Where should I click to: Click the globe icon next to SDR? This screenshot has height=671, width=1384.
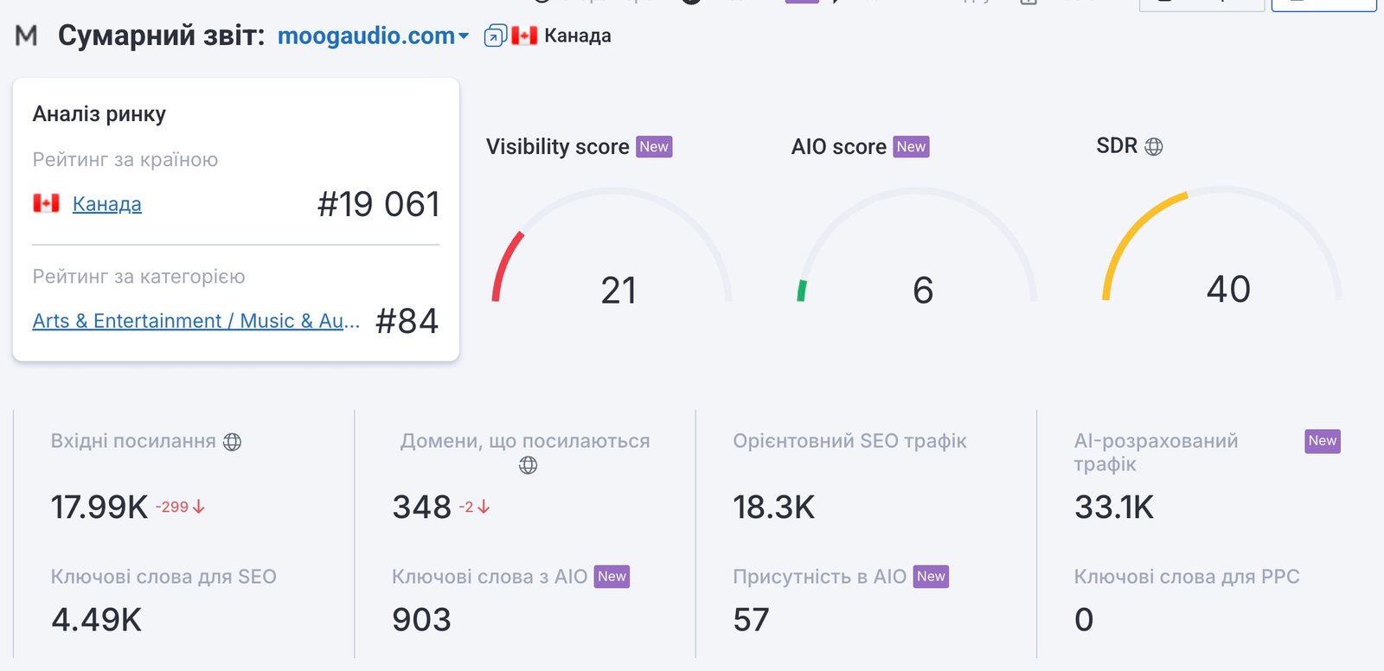[1153, 147]
